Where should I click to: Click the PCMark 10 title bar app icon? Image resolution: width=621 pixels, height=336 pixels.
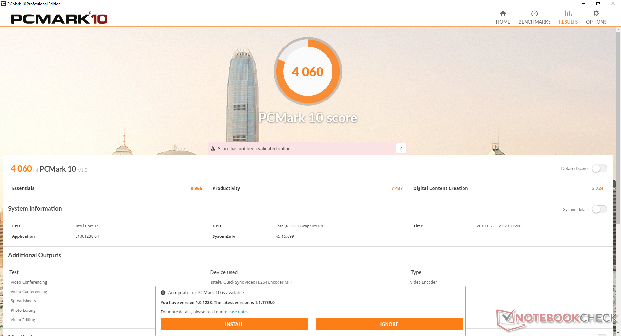point(3,4)
